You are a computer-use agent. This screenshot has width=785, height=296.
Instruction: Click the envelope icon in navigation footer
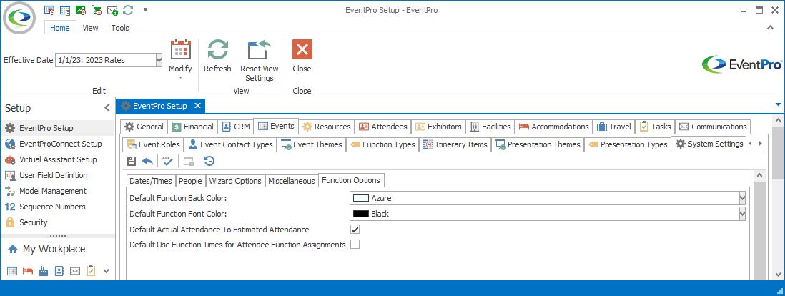click(75, 271)
